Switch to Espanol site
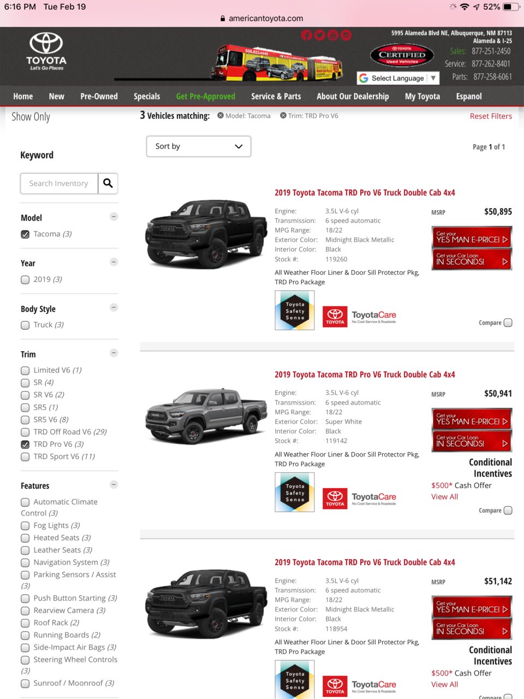 (x=469, y=96)
